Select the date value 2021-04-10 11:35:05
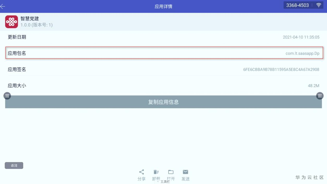Image resolution: width=327 pixels, height=184 pixels. [x=301, y=37]
